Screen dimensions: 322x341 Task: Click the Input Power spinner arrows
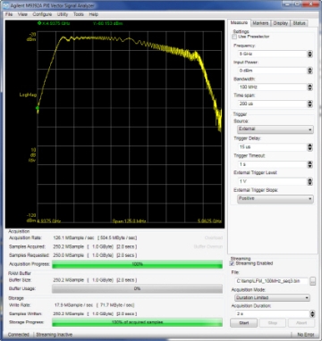tap(310, 71)
